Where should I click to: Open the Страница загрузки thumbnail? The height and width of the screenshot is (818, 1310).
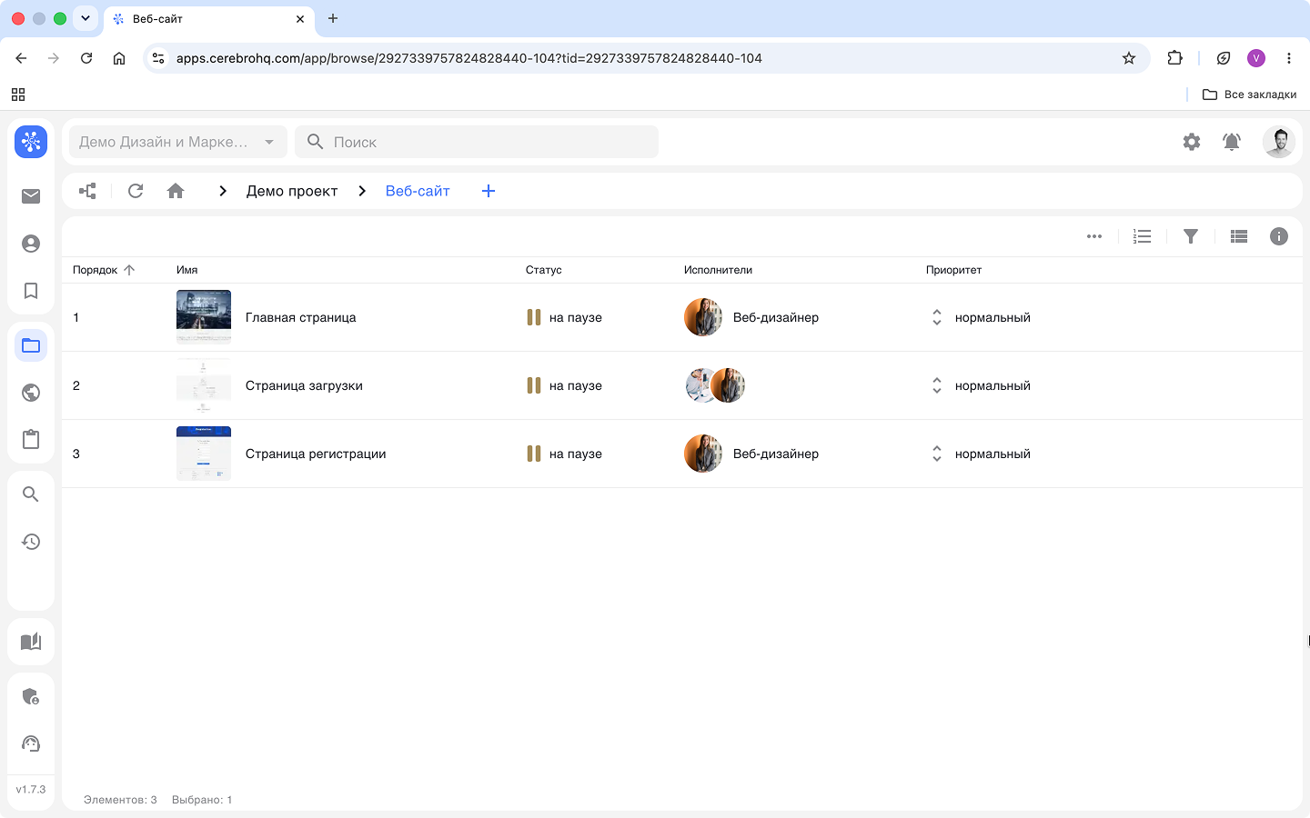click(204, 385)
